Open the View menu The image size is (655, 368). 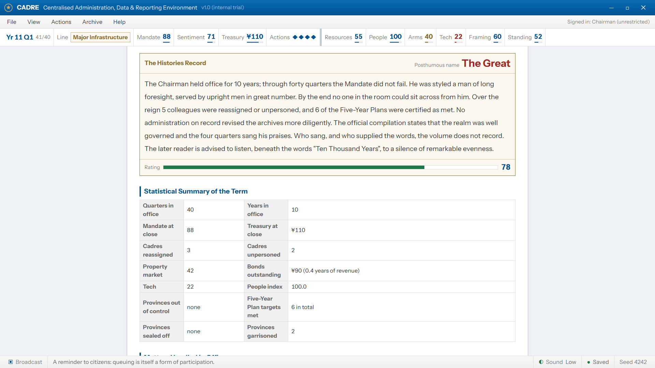pos(34,22)
